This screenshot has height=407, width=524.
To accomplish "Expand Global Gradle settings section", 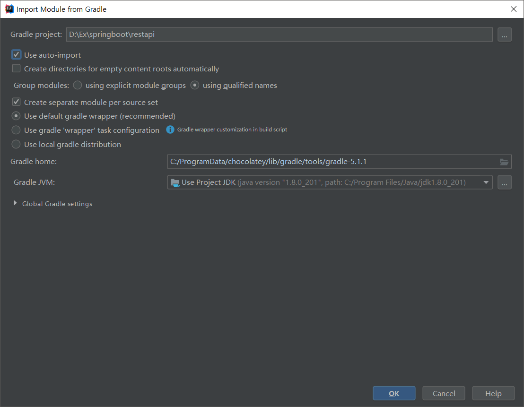I will click(15, 203).
